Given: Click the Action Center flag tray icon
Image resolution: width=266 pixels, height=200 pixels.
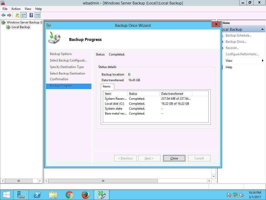Looking at the screenshot, I should 229,195.
